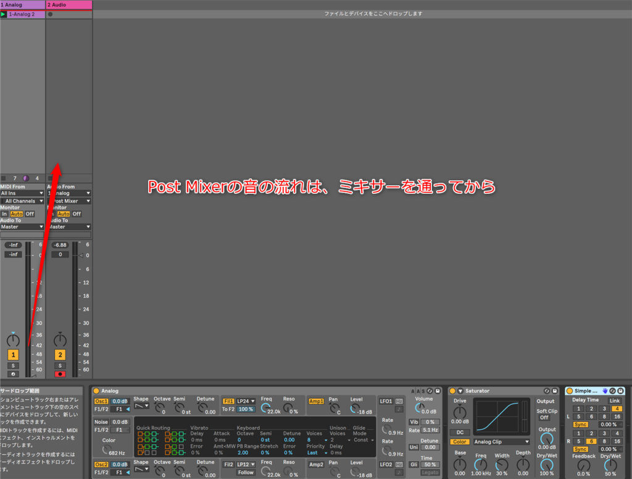Expand the All Channels MIDI dropdown

(x=23, y=201)
